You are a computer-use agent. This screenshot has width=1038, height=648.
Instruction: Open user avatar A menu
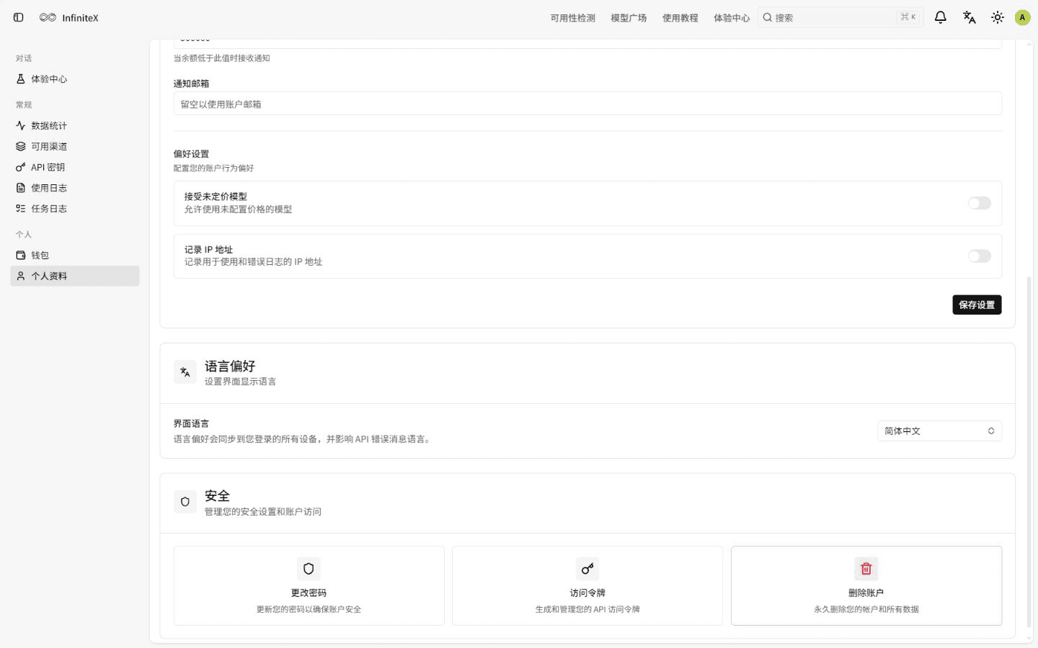1022,17
